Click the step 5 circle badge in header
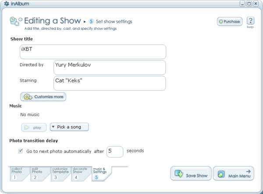 [91, 21]
